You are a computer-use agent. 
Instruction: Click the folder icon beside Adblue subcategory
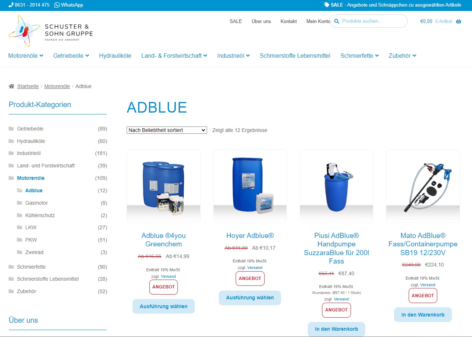[19, 190]
